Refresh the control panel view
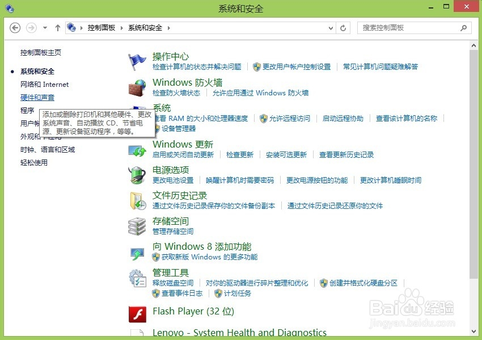The height and width of the screenshot is (340, 482). [x=343, y=28]
